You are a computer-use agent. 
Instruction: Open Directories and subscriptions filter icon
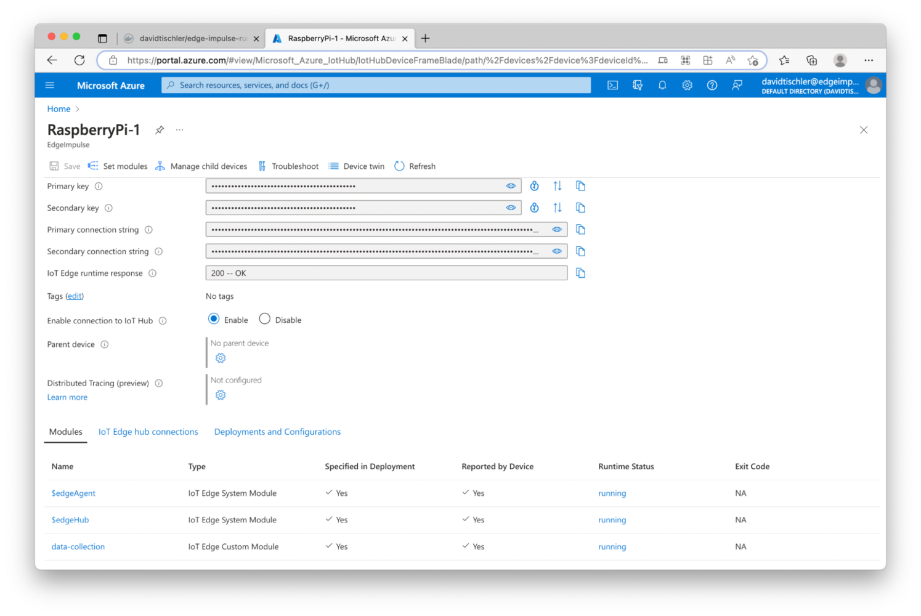[638, 85]
